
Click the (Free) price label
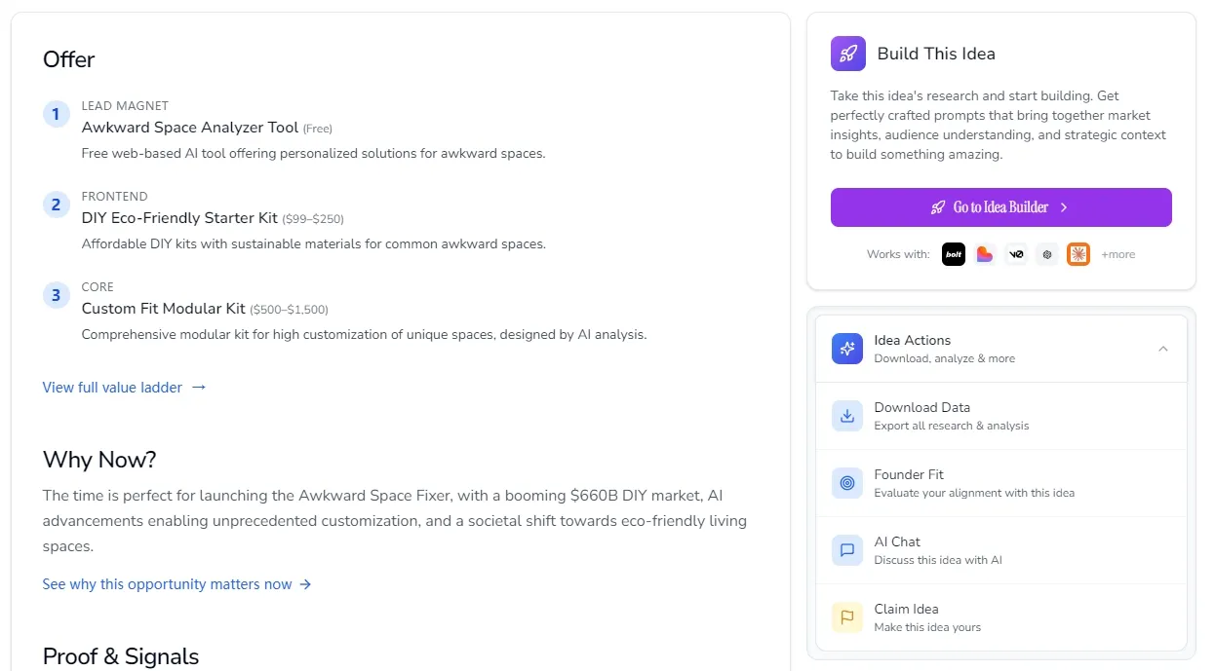click(x=318, y=129)
